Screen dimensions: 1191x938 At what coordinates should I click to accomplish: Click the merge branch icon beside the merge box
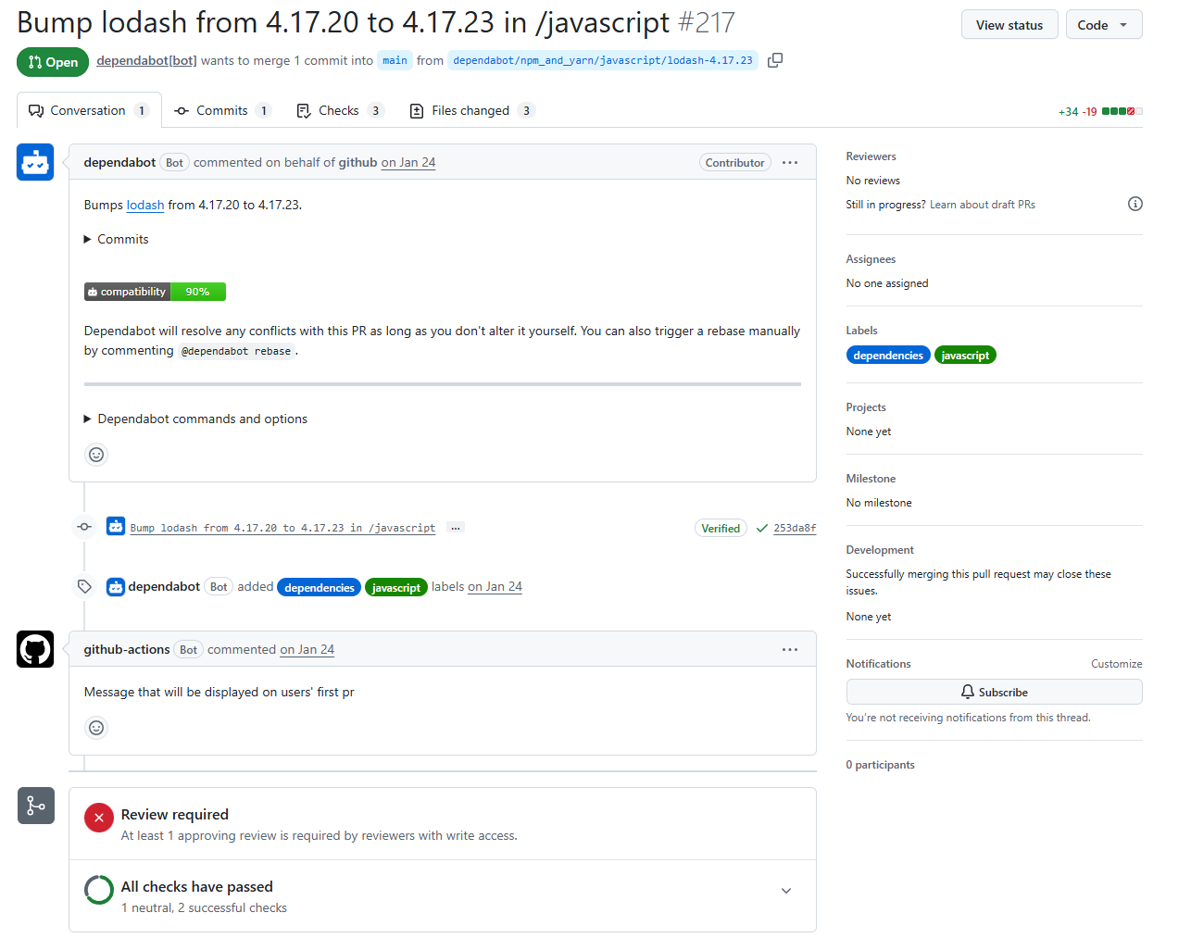coord(36,806)
